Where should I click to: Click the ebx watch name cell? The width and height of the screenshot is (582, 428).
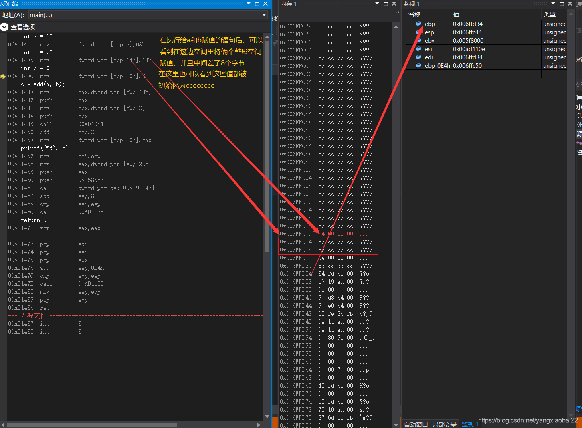pos(429,41)
